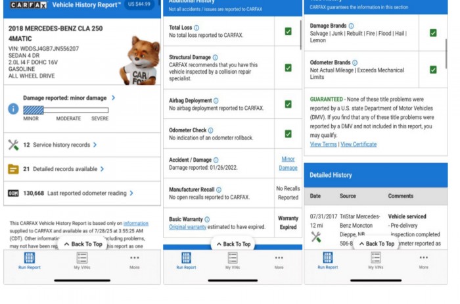Click the Comments column header
This screenshot has height=304, width=460.
click(x=401, y=196)
